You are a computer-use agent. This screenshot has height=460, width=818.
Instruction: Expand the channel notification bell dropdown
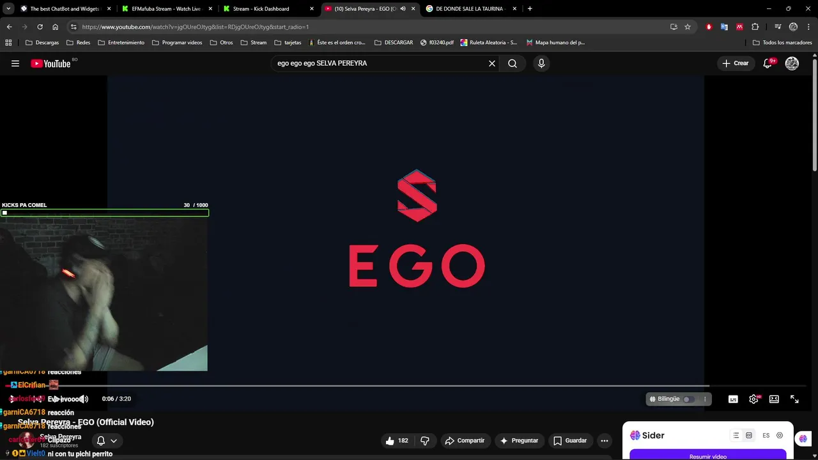click(107, 440)
